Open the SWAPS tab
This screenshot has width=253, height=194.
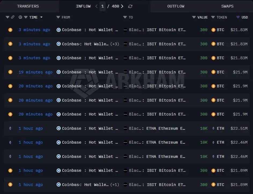point(227,6)
